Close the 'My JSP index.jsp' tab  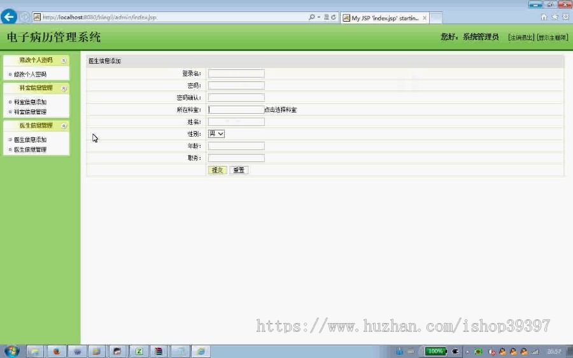[424, 18]
